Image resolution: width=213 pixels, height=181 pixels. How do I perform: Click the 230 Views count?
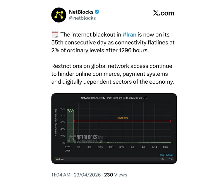click(x=116, y=175)
